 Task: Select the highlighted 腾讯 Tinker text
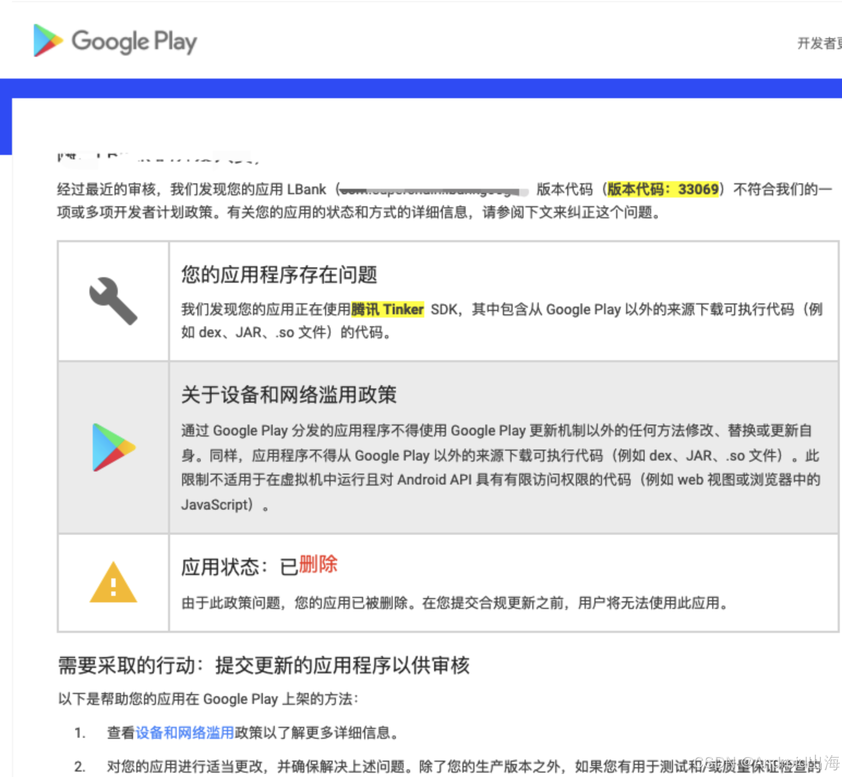pyautogui.click(x=388, y=309)
